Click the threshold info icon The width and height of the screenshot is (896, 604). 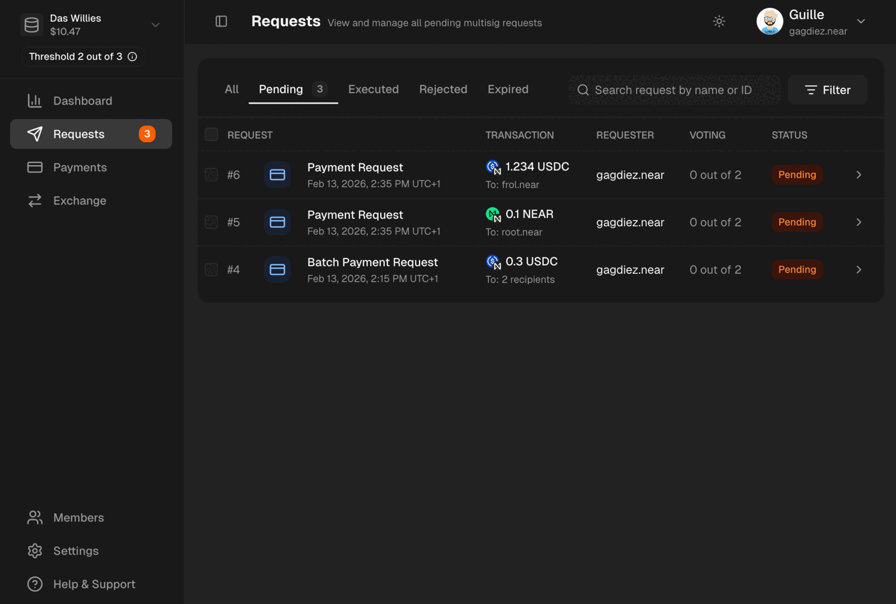[132, 57]
